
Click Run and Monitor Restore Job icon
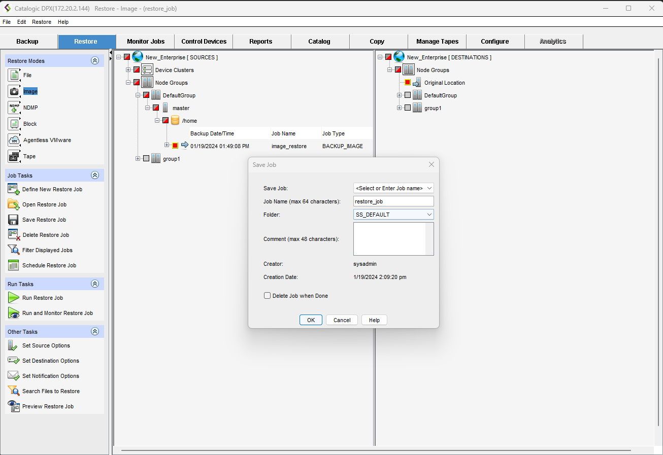click(14, 313)
